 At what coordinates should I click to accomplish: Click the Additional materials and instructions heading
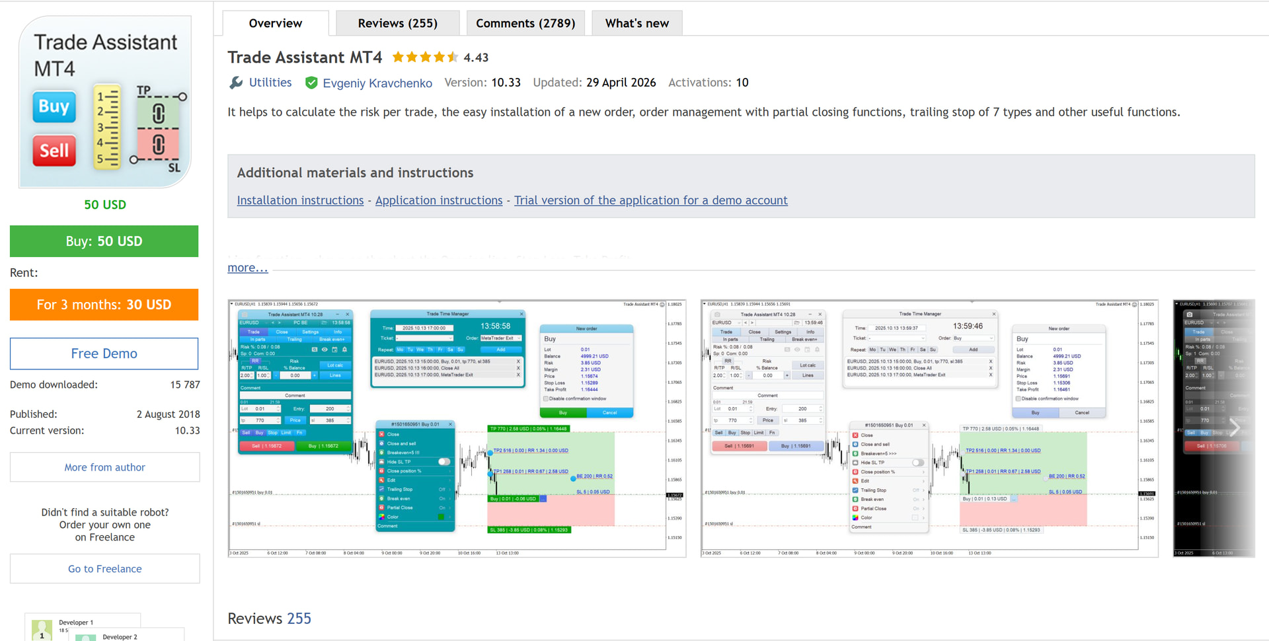click(x=356, y=172)
